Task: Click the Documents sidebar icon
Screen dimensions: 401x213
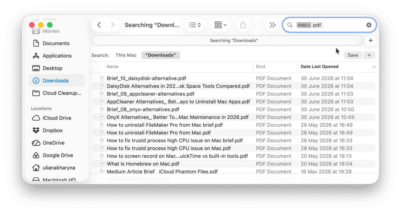Action: tap(36, 43)
